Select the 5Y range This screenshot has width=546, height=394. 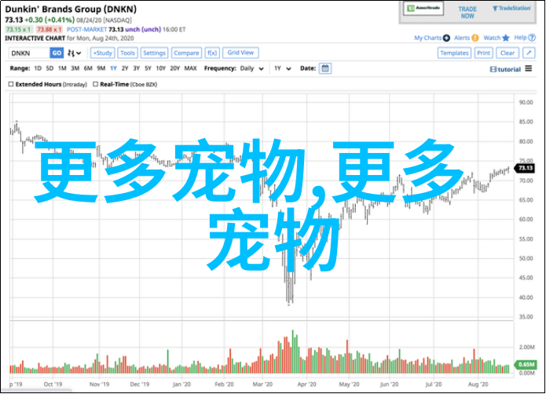[x=148, y=68]
